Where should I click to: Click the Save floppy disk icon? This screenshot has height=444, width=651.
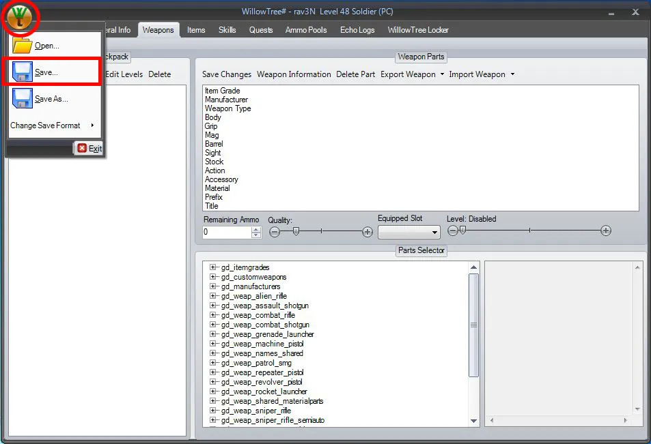pos(22,72)
